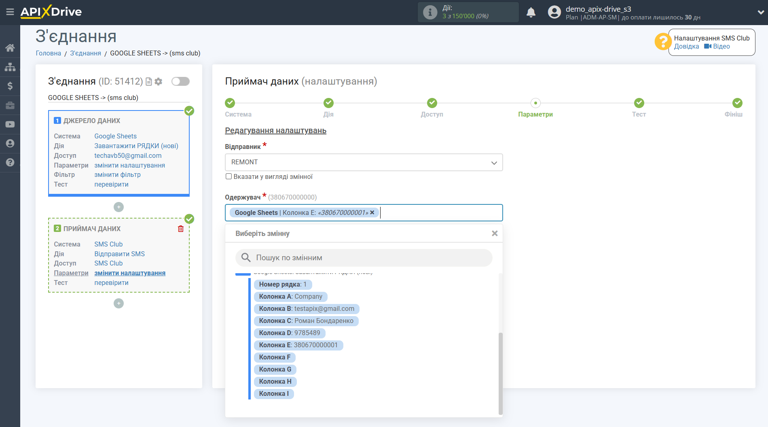The width and height of the screenshot is (768, 427).
Task: Go to the Система step
Action: (230, 103)
